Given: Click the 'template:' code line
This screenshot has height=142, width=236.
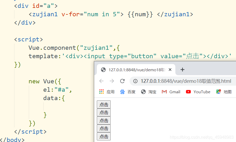Looking at the screenshot, I should (x=130, y=56).
